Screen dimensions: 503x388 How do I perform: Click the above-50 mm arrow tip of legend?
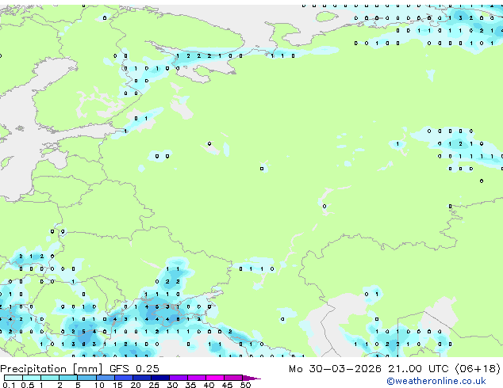251,378
